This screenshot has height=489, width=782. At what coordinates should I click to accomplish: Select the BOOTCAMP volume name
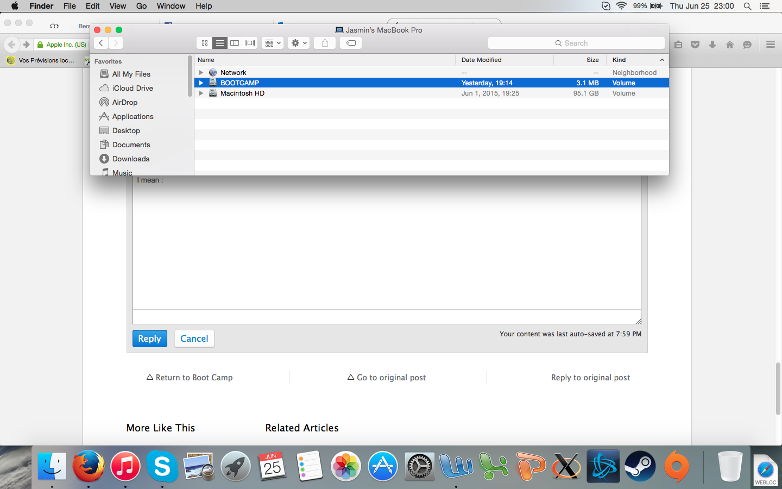pos(239,83)
